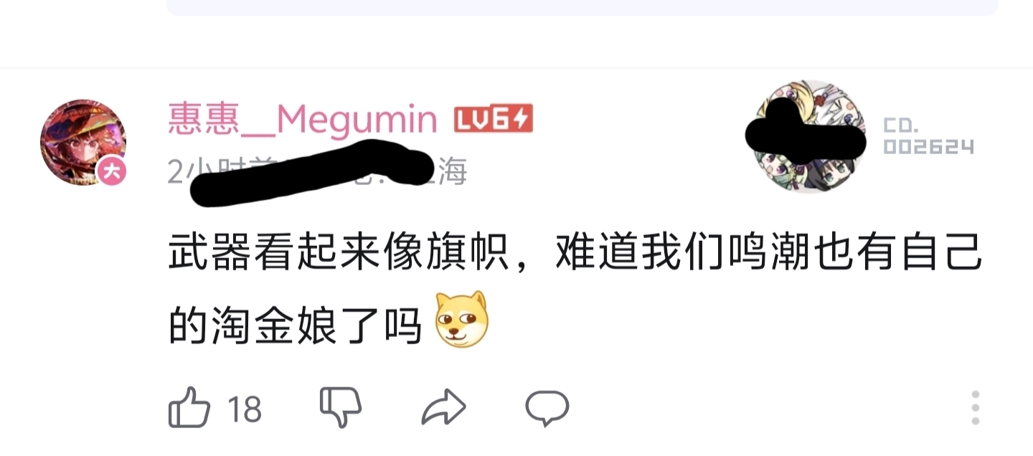The width and height of the screenshot is (1033, 456).
Task: Tap the 海 location text
Action: [x=452, y=172]
